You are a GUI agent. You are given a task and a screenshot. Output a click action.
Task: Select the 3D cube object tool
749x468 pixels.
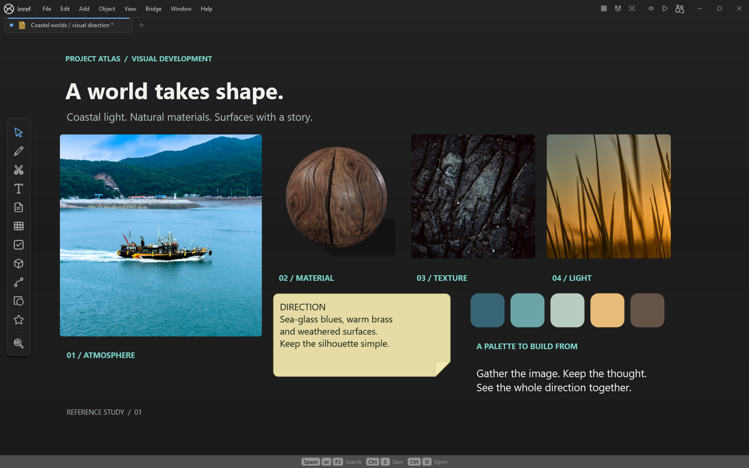[x=19, y=263]
